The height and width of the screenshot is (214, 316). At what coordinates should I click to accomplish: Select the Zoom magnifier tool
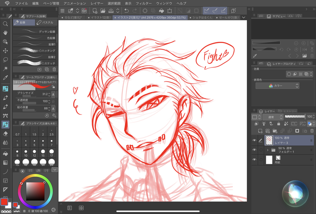(6, 24)
